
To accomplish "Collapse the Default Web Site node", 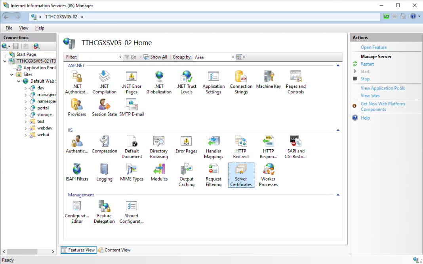I will pos(19,81).
